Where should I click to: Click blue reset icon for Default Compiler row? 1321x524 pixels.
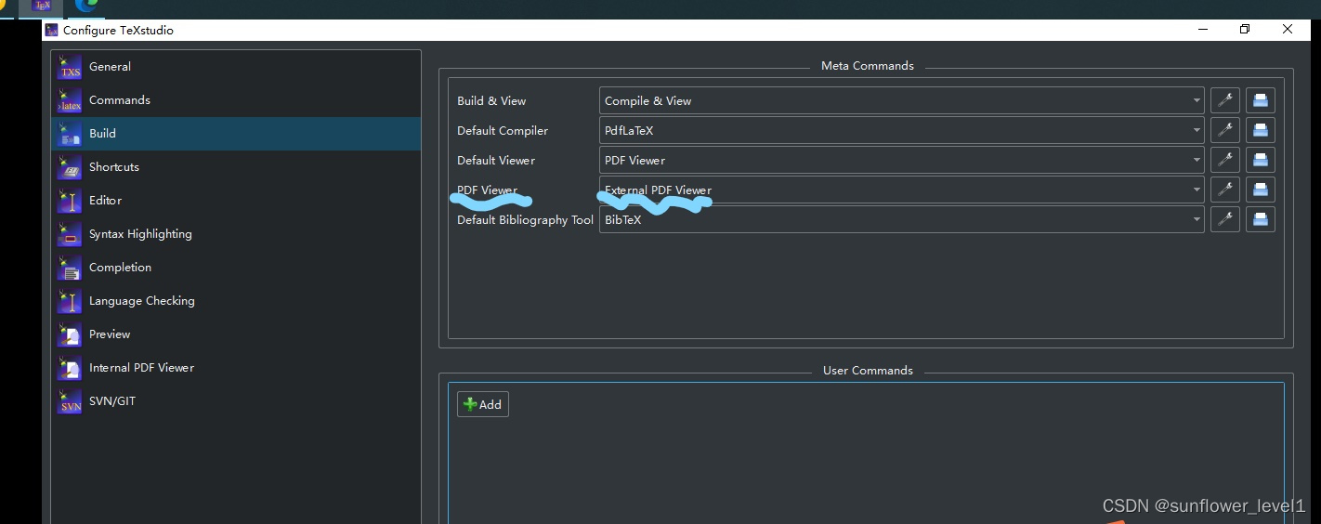(x=1261, y=130)
